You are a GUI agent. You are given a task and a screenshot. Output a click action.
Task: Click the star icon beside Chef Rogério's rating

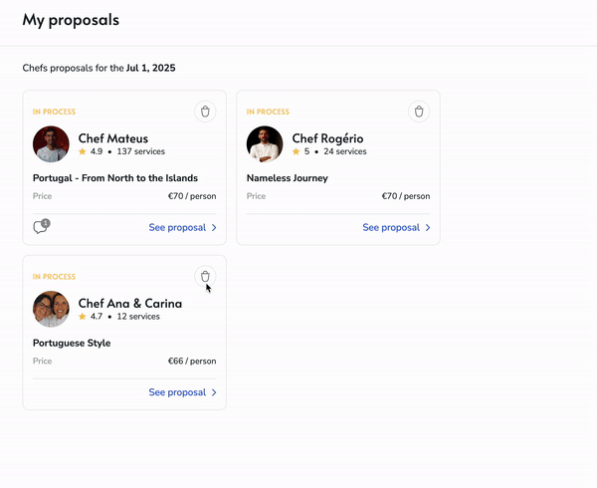(297, 152)
